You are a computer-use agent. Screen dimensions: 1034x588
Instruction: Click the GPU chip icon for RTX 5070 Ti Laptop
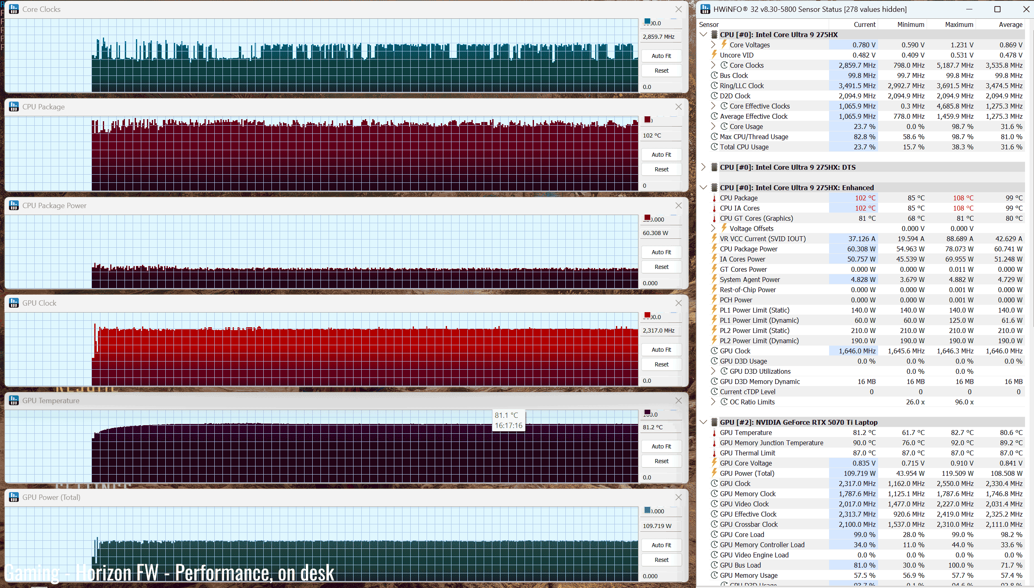(x=714, y=422)
